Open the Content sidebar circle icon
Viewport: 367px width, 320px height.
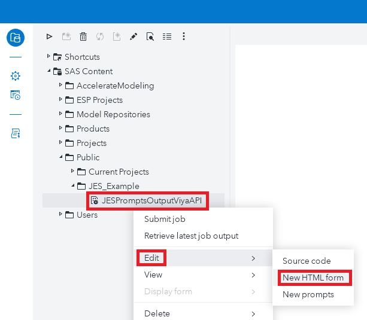point(16,38)
